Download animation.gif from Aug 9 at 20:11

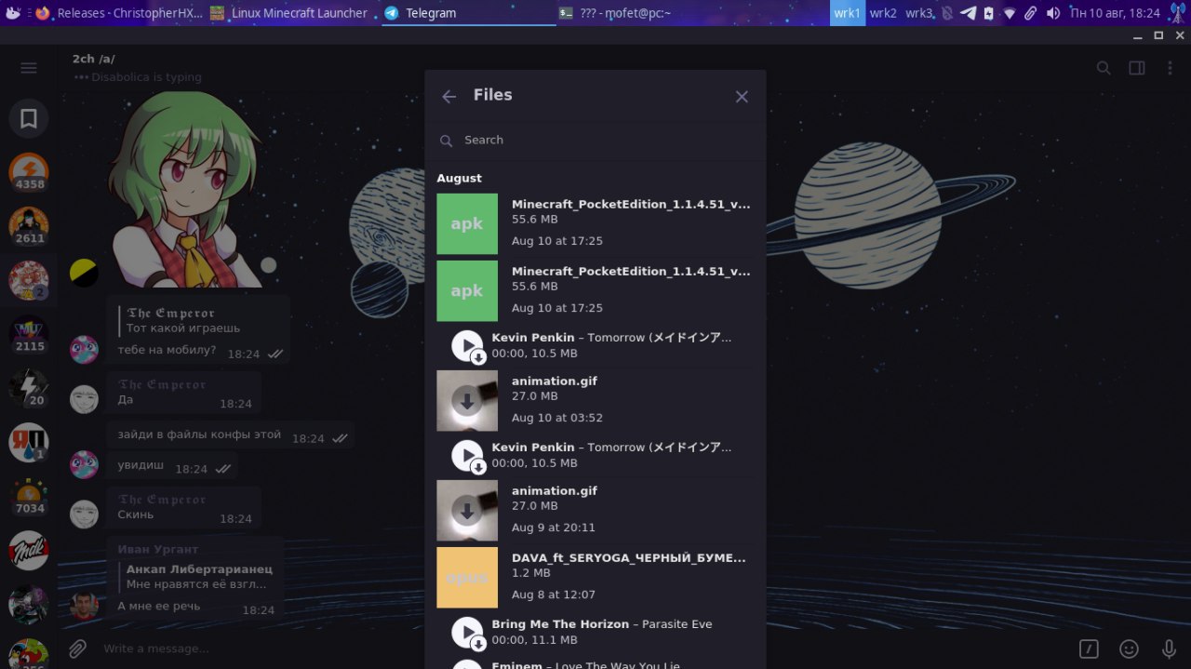(467, 511)
